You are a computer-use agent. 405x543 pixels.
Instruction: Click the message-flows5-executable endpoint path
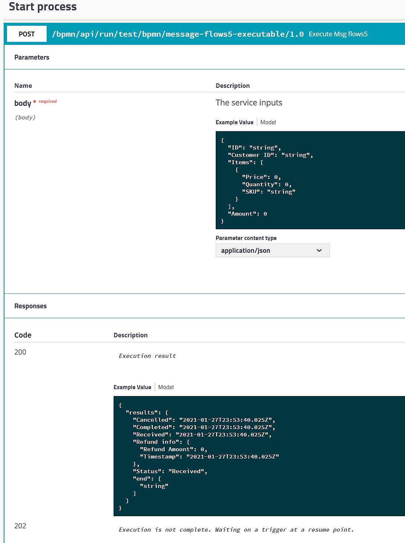point(178,34)
